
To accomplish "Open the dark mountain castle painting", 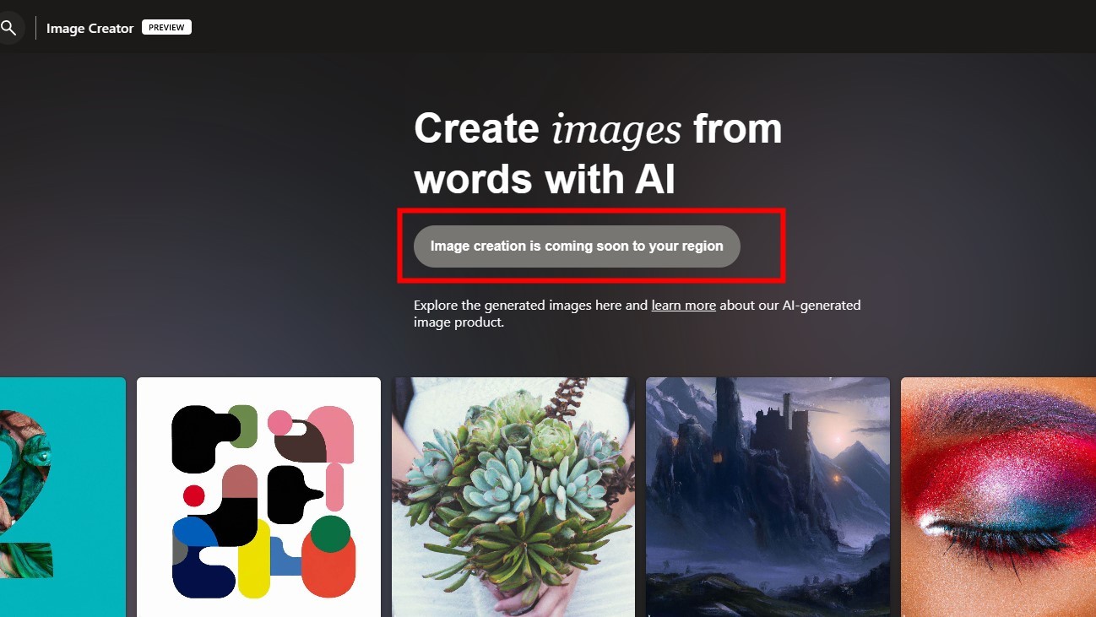I will coord(768,497).
